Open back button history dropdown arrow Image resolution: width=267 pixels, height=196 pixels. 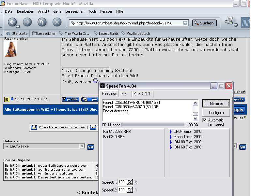18,26
